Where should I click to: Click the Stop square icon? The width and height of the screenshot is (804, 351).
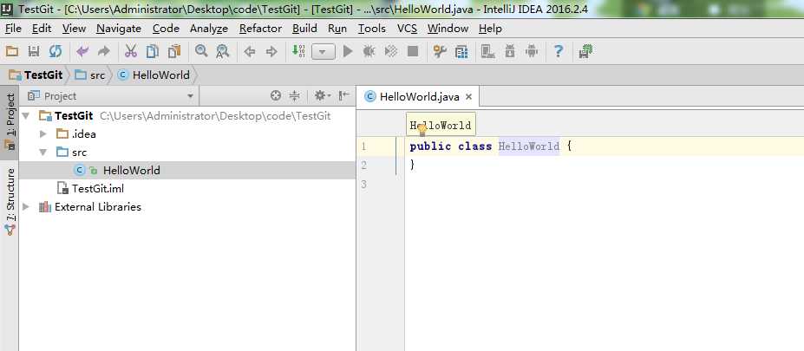tap(413, 51)
